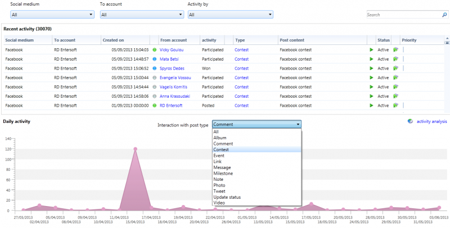Select Comment option in post type list
This screenshot has height=228, width=450.
point(257,144)
